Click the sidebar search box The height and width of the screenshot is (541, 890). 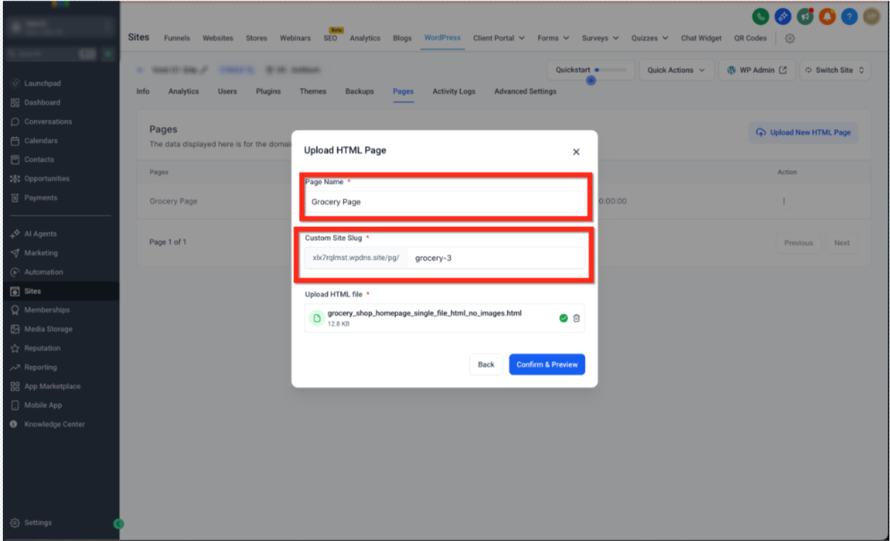53,54
